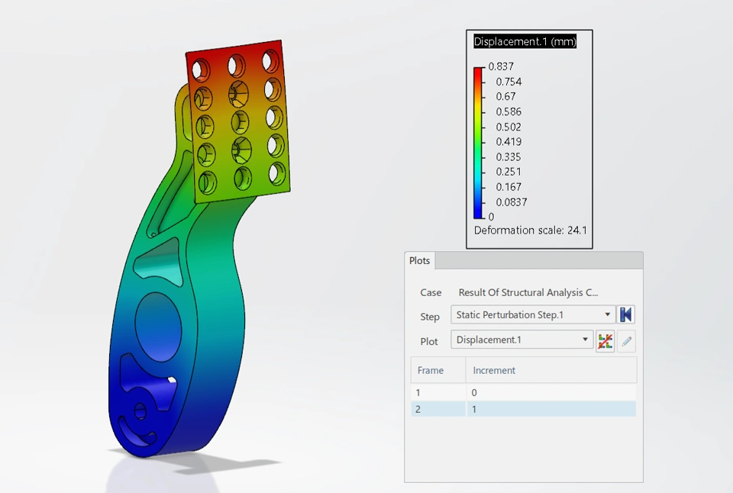Click the Deformation scale: 24.1 text
733x493 pixels.
tap(531, 230)
